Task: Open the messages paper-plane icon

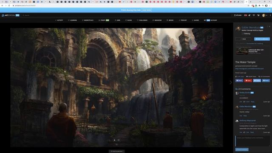Action: 249,15
